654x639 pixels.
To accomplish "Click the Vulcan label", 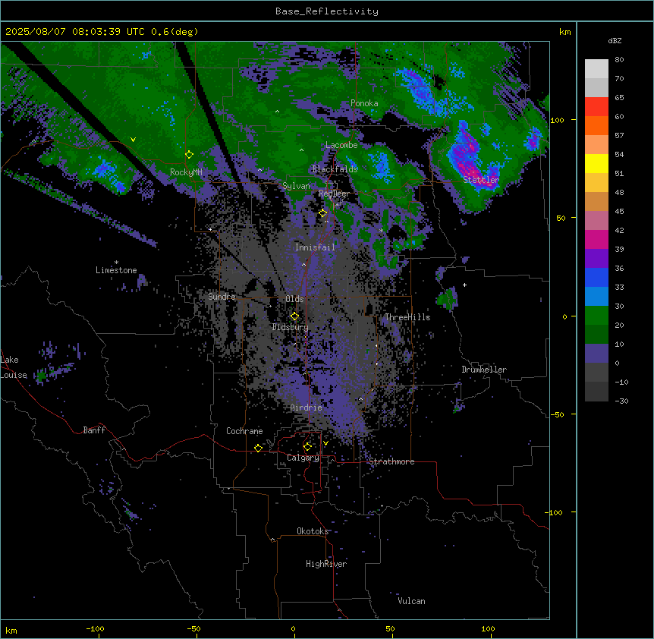I will click(x=411, y=601).
